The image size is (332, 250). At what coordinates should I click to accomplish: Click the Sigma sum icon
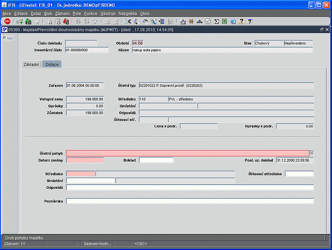click(216, 21)
